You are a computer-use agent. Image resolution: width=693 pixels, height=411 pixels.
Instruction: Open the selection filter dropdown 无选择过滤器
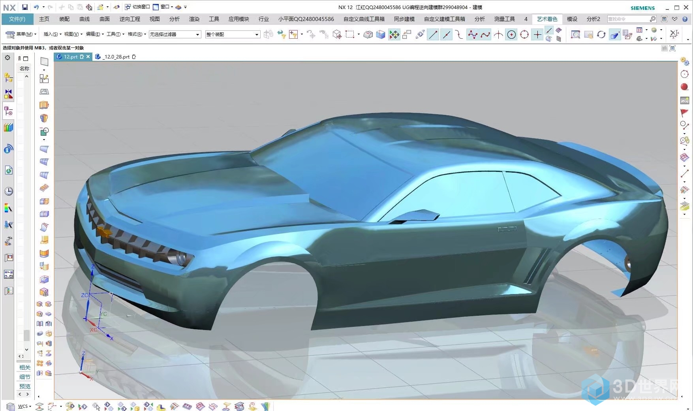175,34
